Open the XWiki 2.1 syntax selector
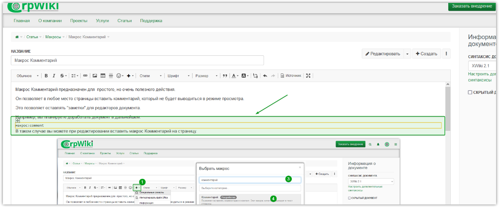The height and width of the screenshot is (216, 499). (482, 66)
